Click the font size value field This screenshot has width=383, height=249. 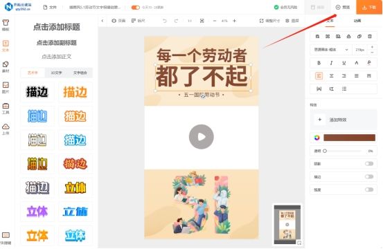tap(359, 50)
